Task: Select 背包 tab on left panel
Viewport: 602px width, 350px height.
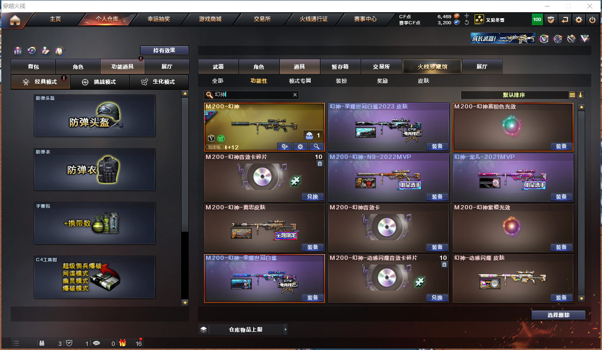Action: [33, 67]
